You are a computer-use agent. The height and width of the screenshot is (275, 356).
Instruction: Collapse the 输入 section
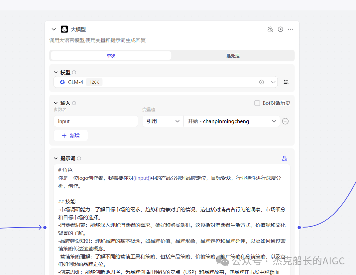(x=56, y=103)
